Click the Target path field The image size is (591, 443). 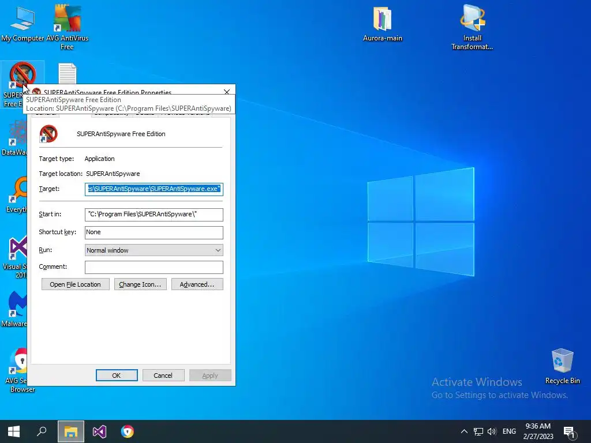[154, 189]
